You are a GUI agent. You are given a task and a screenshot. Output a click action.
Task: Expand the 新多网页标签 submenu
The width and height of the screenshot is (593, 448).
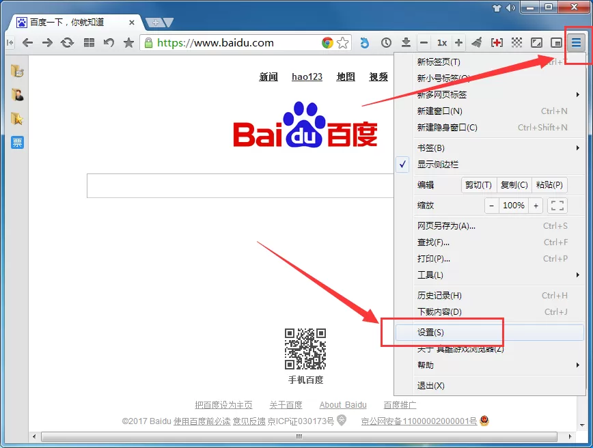(490, 94)
